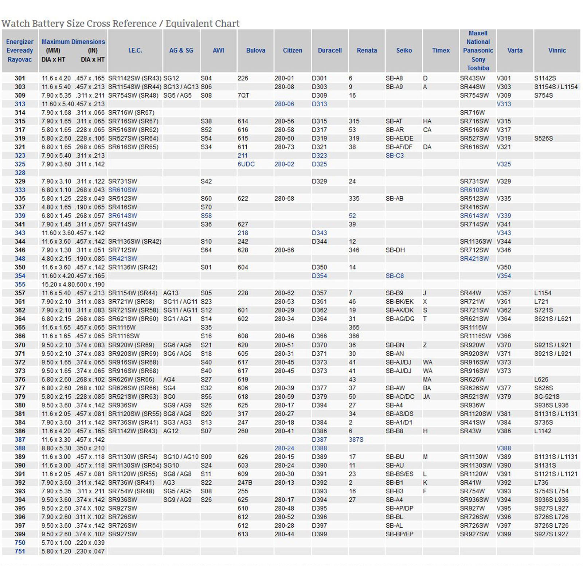Open the AG & SG column header
583x583 pixels.
coord(181,51)
